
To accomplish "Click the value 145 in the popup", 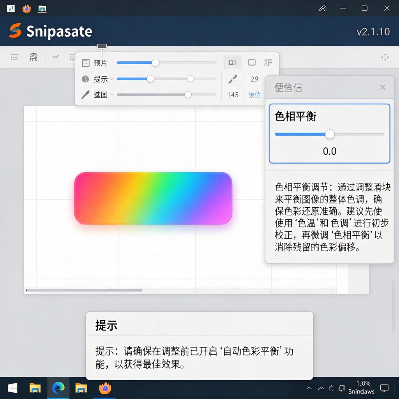I will pyautogui.click(x=233, y=95).
